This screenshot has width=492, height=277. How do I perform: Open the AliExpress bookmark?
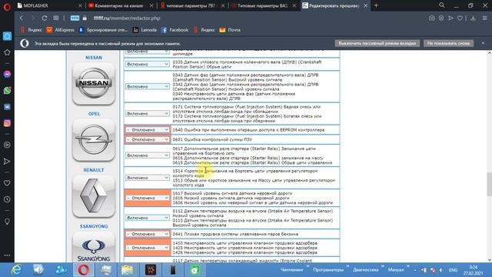(x=61, y=30)
